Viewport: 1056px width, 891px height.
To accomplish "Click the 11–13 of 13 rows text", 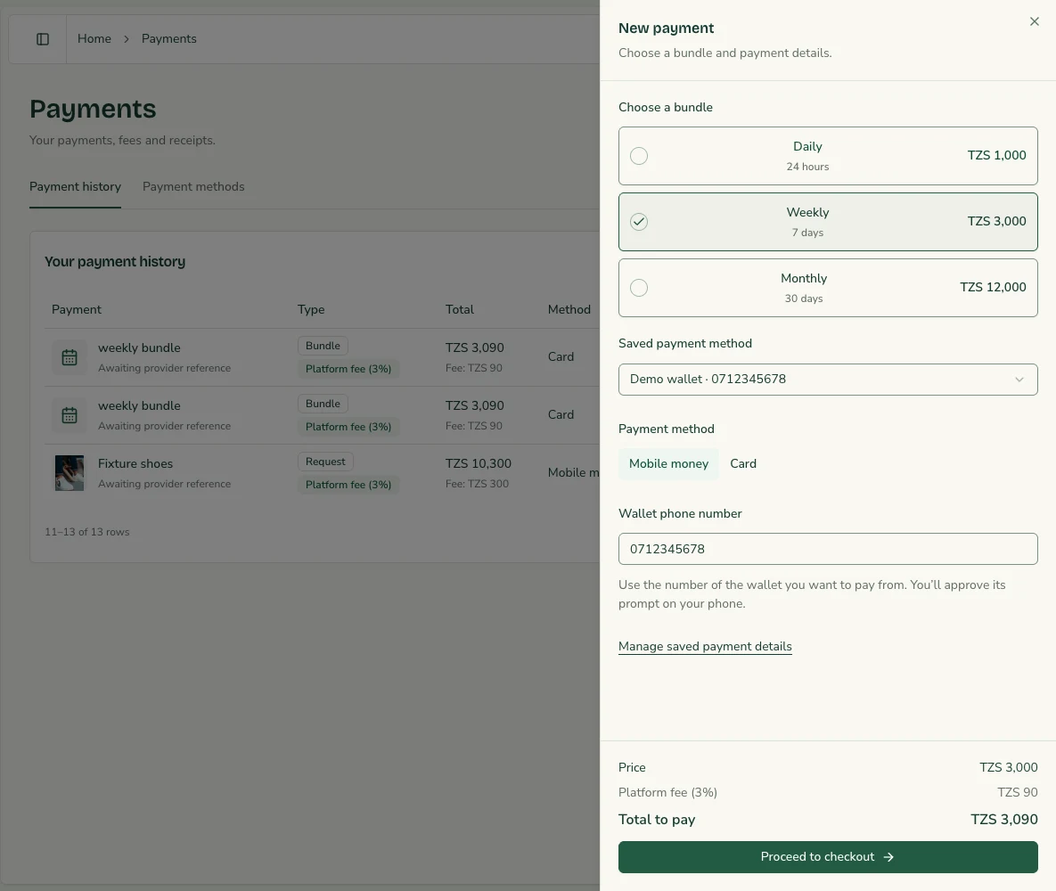I will 86,531.
